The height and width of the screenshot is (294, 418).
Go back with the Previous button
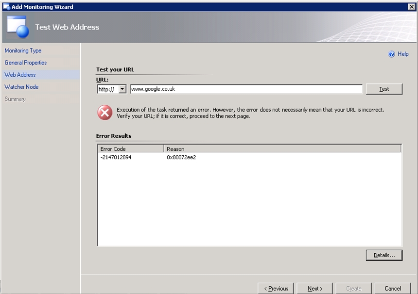(x=276, y=288)
